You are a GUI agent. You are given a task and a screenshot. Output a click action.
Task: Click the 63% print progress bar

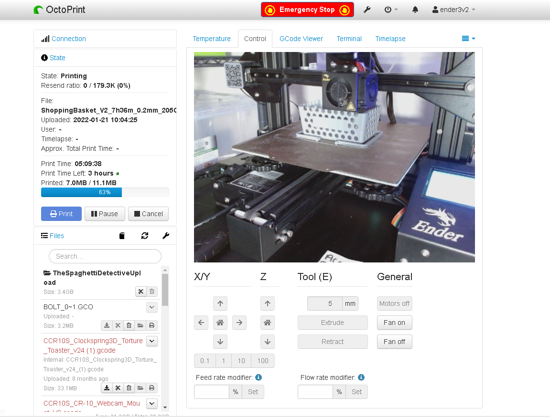click(105, 192)
